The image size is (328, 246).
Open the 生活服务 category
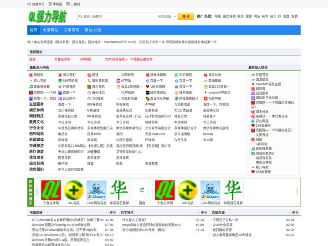coord(36,104)
